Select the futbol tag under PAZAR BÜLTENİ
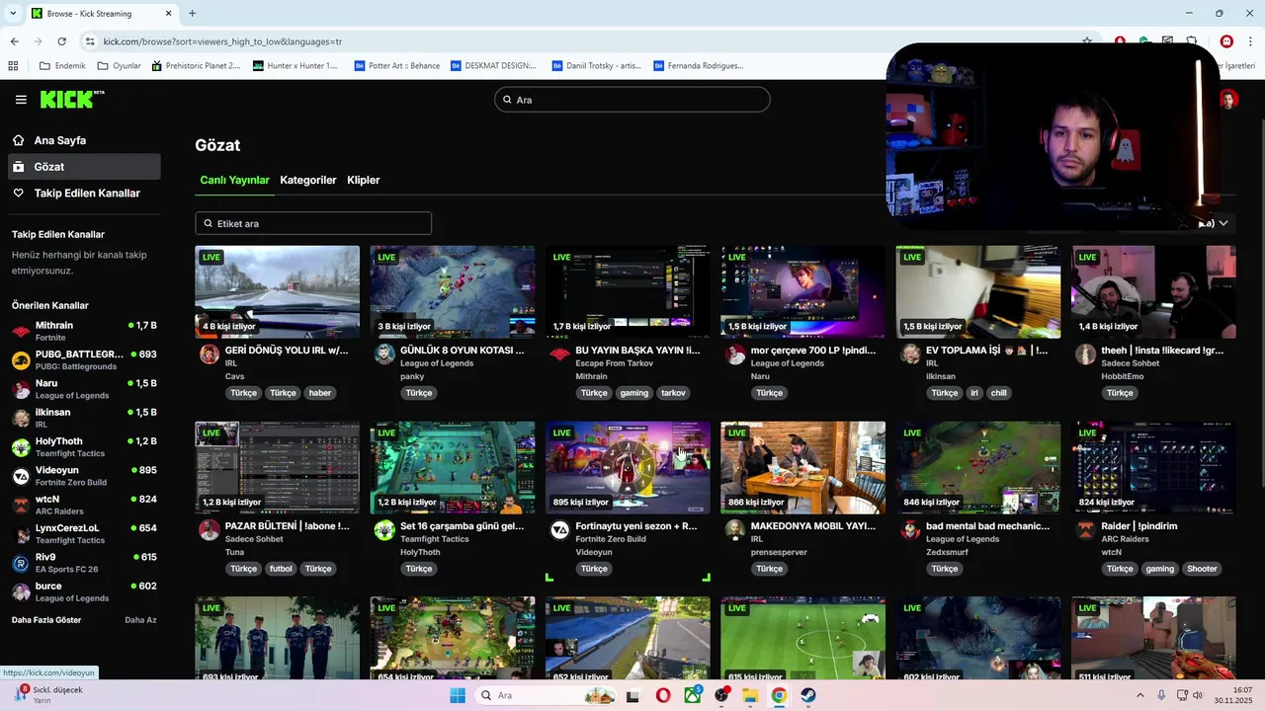The width and height of the screenshot is (1265, 711). (282, 569)
